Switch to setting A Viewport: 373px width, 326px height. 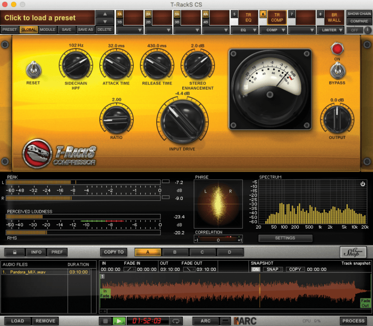(148, 252)
